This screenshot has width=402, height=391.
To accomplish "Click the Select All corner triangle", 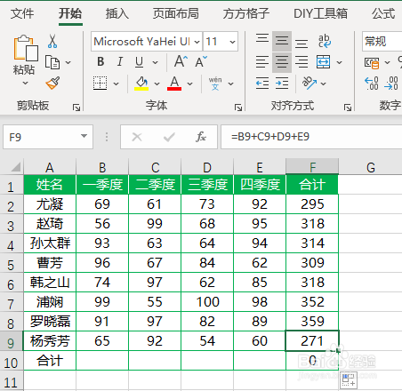I will (x=15, y=167).
